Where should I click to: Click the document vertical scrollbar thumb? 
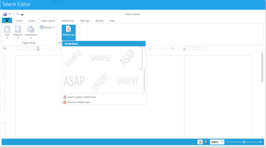click(262, 68)
